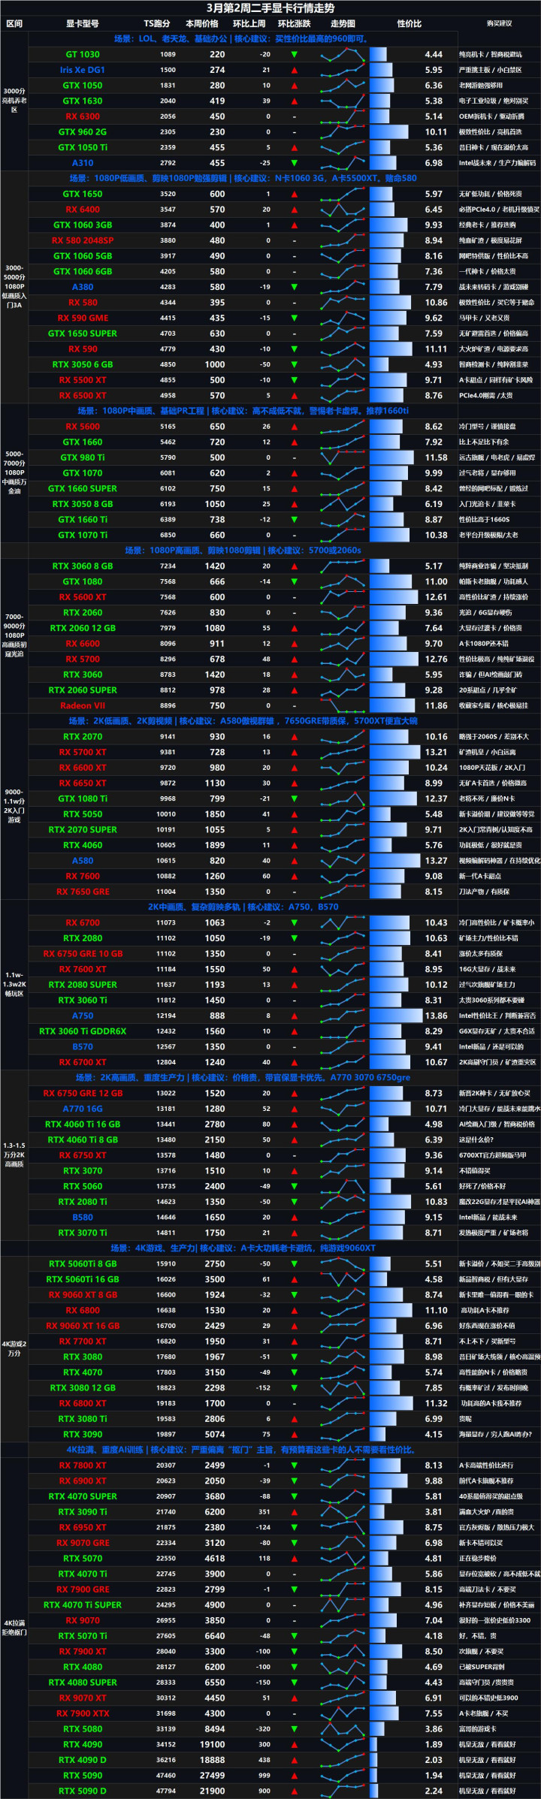The image size is (541, 1799).
Task: Select the RX 9060 XT 16 GB card name
Action: tap(83, 1327)
